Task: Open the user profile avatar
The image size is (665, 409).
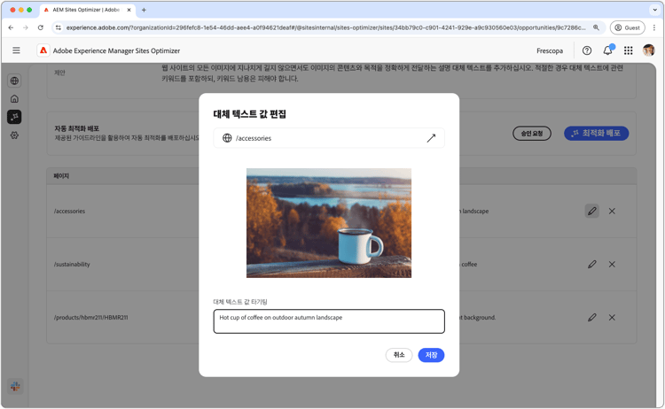Action: (648, 50)
